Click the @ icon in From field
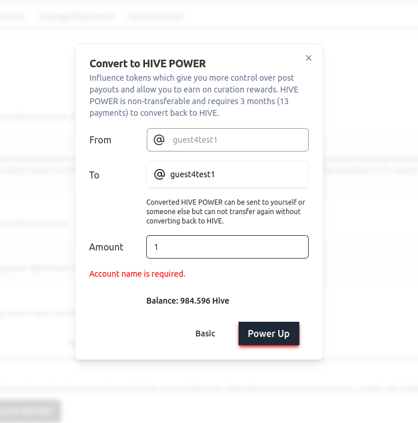This screenshot has height=423, width=418. tap(158, 140)
